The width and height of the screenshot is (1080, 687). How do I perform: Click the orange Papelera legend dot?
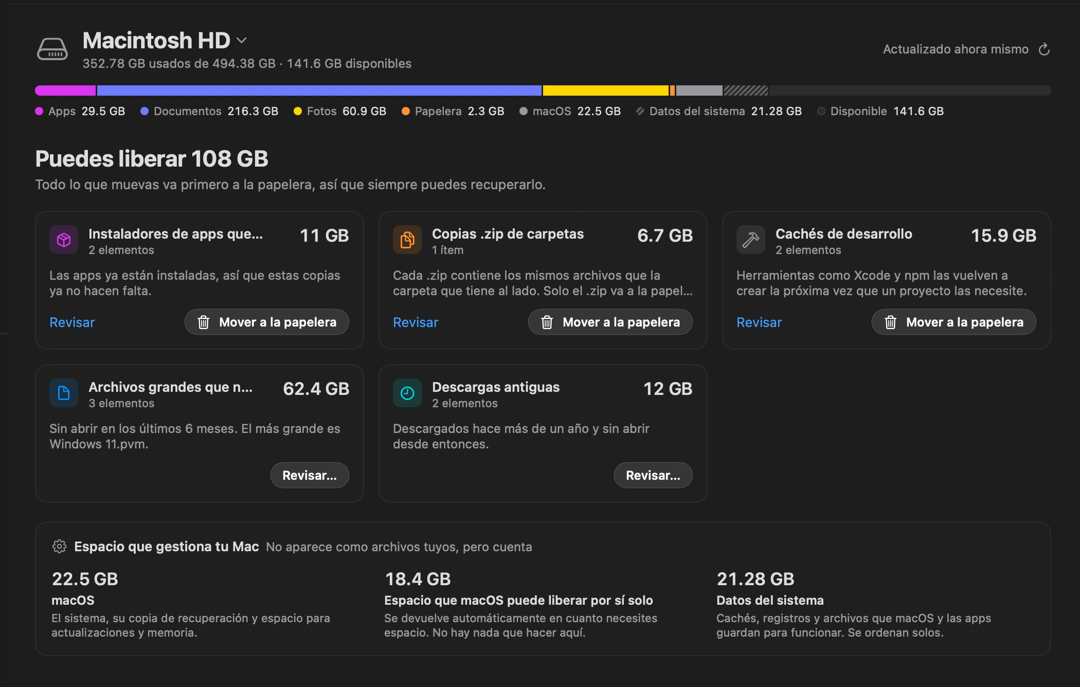(x=406, y=111)
